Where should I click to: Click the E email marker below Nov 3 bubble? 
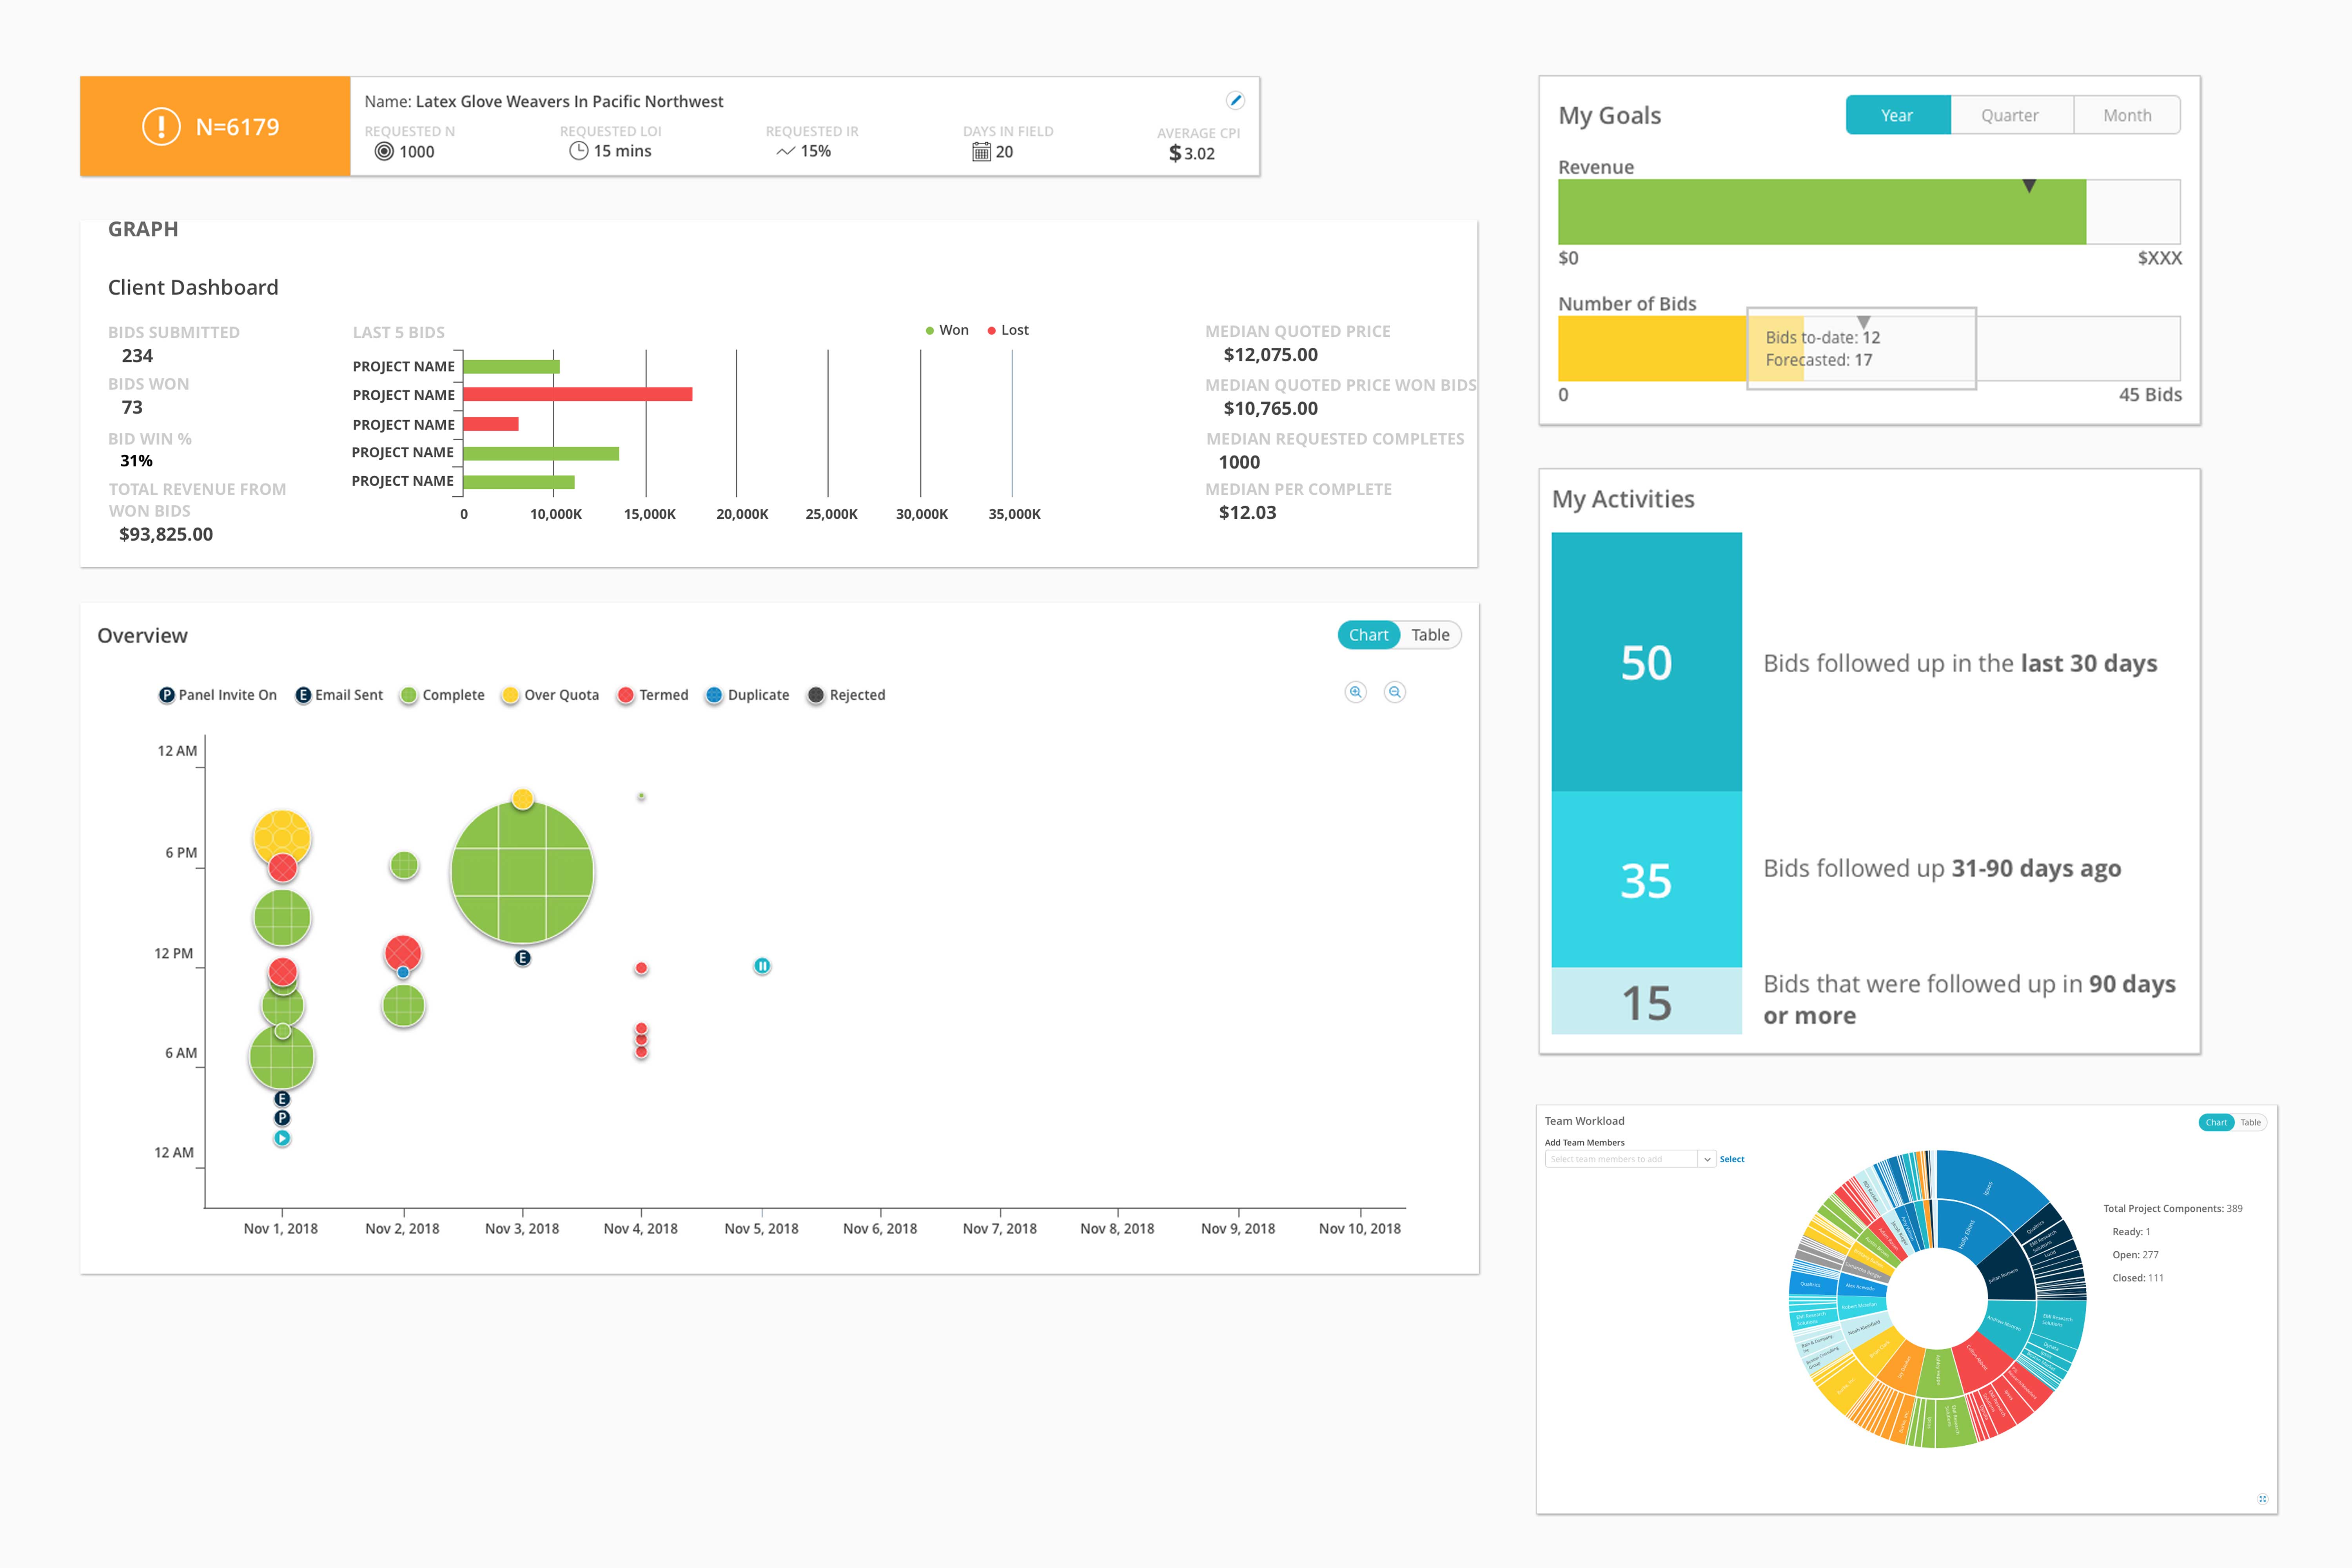pyautogui.click(x=522, y=958)
